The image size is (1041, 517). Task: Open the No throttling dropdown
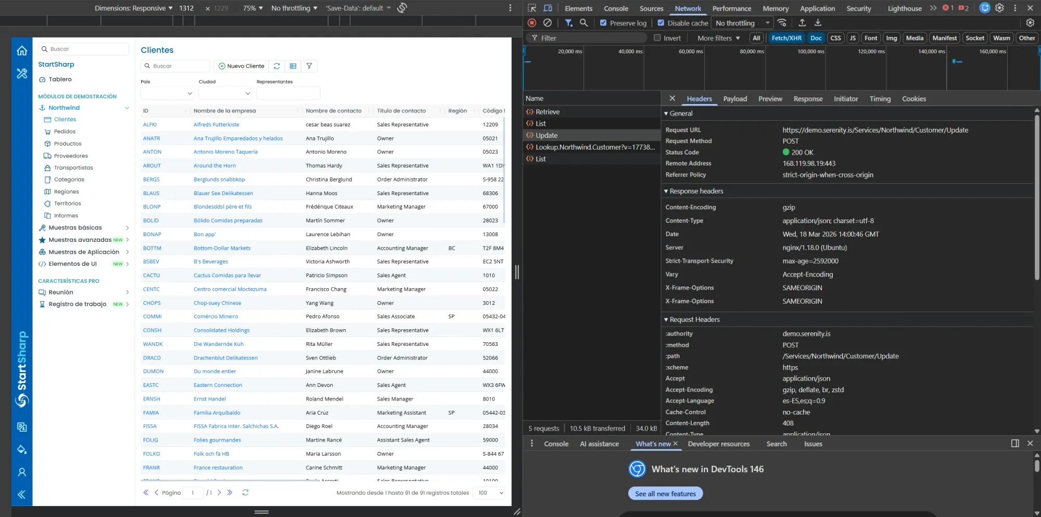[741, 23]
